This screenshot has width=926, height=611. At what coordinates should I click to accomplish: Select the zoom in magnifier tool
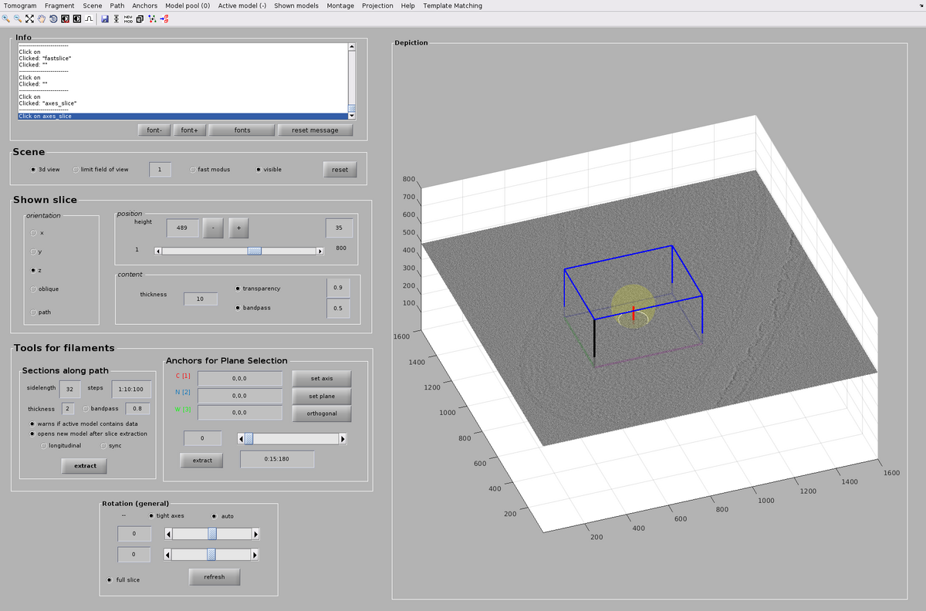5,19
